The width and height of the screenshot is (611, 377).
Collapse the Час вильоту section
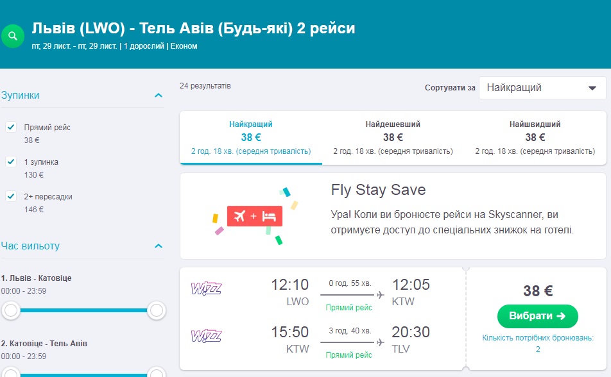[159, 246]
